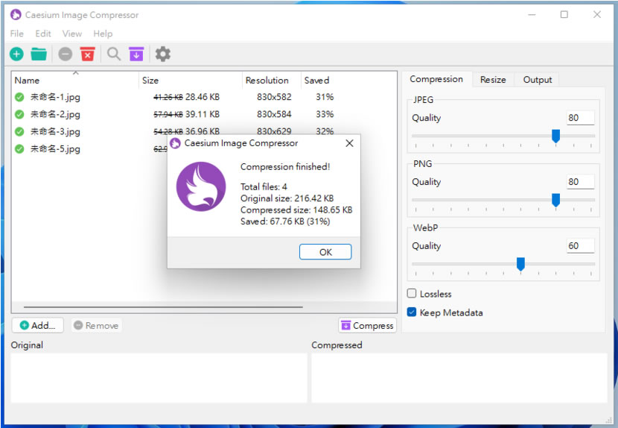Open the File menu

pyautogui.click(x=16, y=34)
